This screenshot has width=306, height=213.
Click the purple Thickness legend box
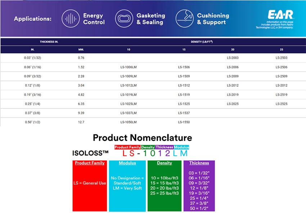pyautogui.click(x=199, y=186)
